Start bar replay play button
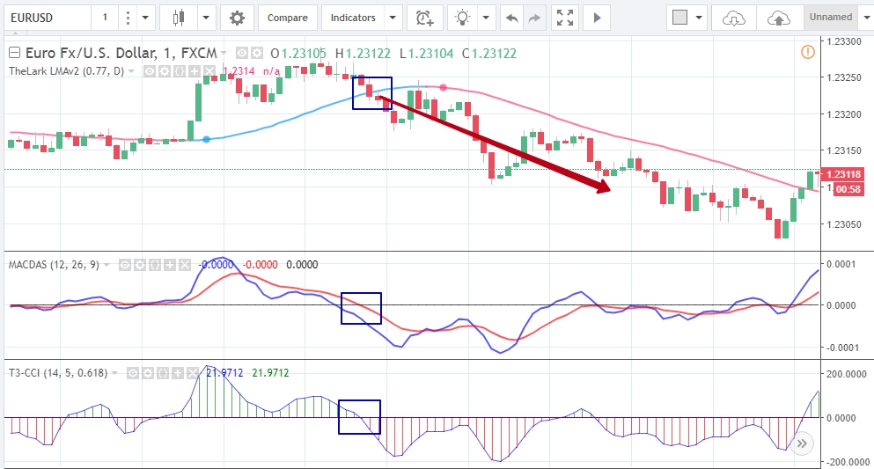Screen dimensions: 874x469 [x=597, y=18]
